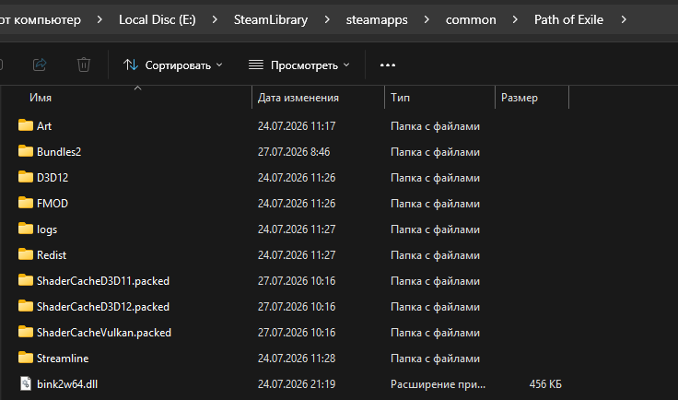Expand chevron after 'от компьютер' breadcrumb
678x400 pixels.
click(x=99, y=19)
